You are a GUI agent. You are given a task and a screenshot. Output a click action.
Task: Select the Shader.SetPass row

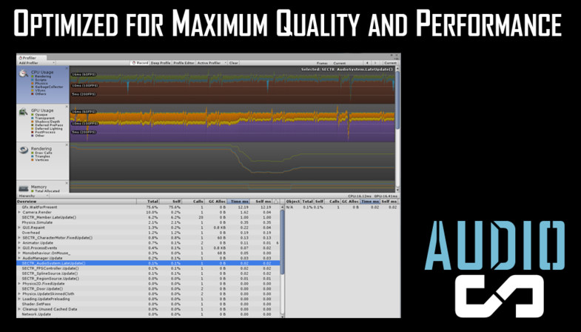[148, 304]
